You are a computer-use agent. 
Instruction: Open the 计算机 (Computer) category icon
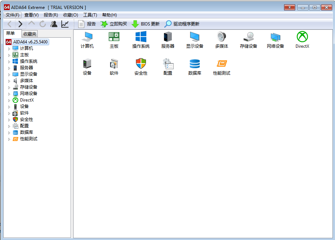tap(87, 39)
